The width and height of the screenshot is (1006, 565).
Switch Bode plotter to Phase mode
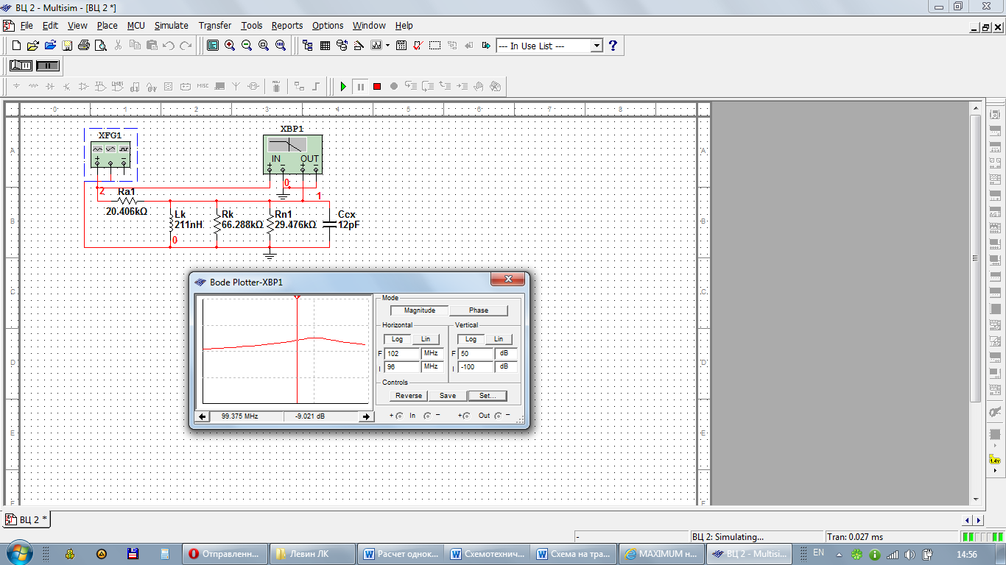pyautogui.click(x=479, y=310)
